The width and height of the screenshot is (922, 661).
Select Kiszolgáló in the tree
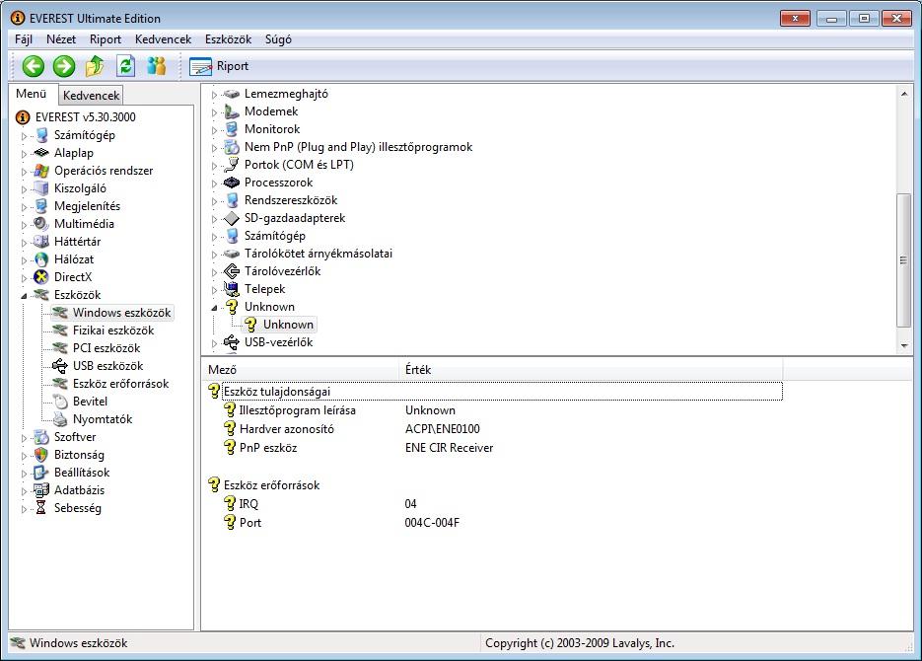(80, 188)
